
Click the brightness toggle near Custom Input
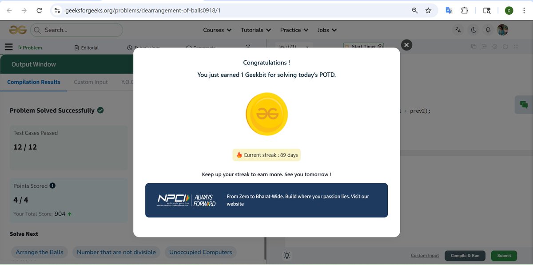coord(286,255)
